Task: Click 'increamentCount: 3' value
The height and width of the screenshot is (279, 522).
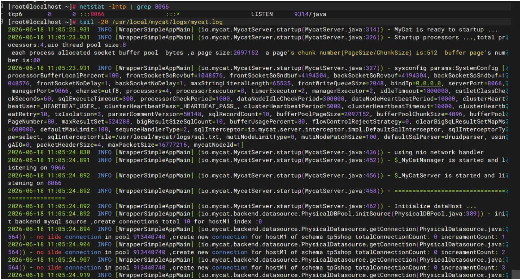Action: tap(473, 267)
